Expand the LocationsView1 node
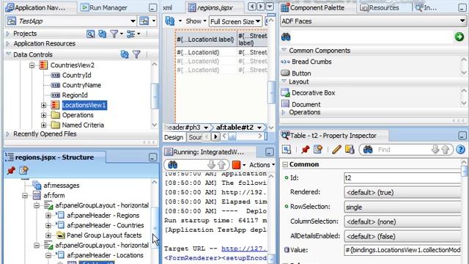The width and height of the screenshot is (469, 264). tap(44, 106)
